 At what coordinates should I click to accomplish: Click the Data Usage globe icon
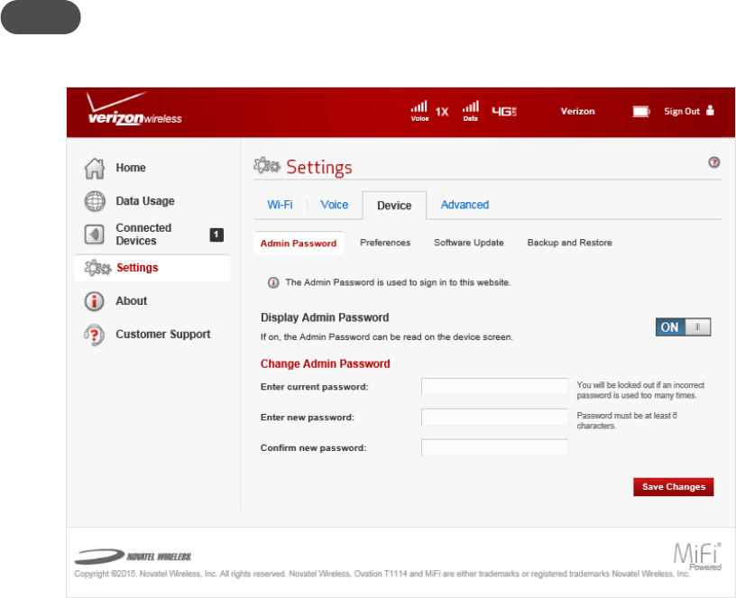pos(95,201)
